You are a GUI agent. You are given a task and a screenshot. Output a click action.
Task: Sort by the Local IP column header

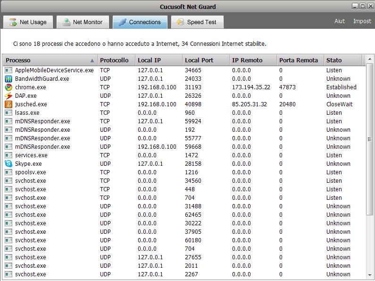[x=158, y=60]
